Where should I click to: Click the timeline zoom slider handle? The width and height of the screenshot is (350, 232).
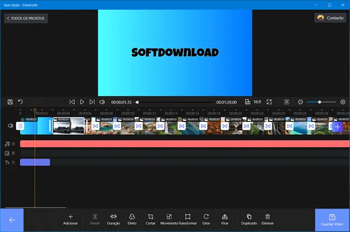[x=319, y=102]
